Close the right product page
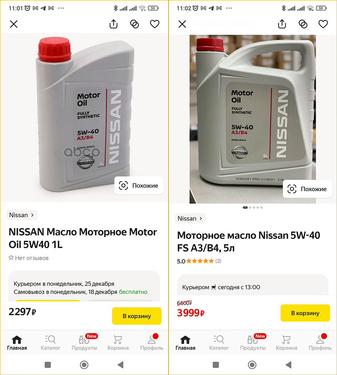Screen dimensions: 337x375 tap(182, 24)
